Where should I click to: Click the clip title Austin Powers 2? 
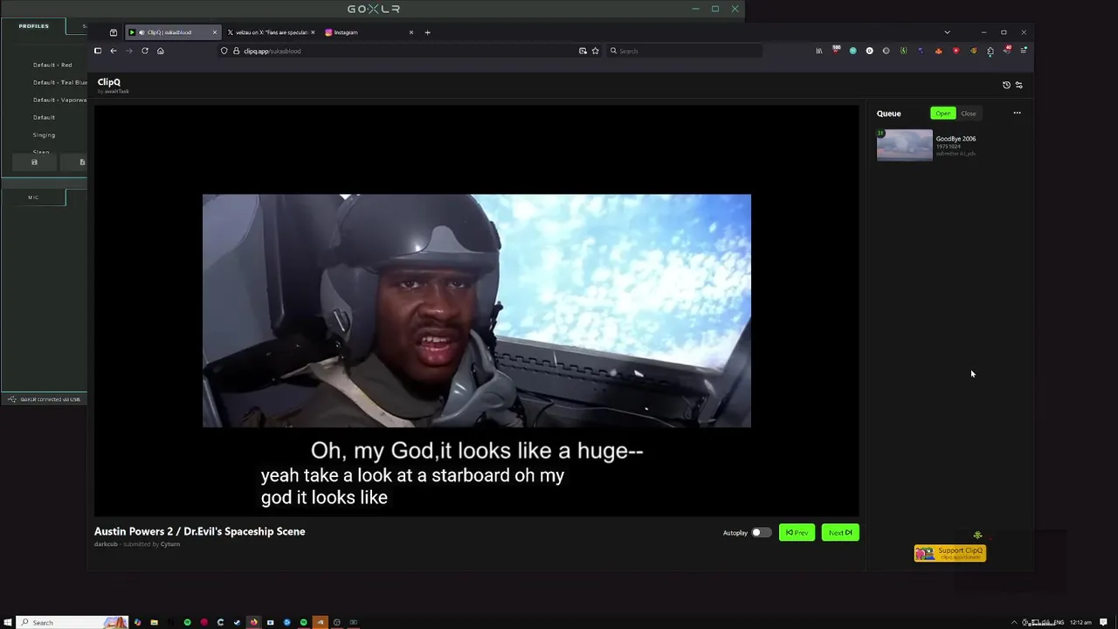coord(199,531)
